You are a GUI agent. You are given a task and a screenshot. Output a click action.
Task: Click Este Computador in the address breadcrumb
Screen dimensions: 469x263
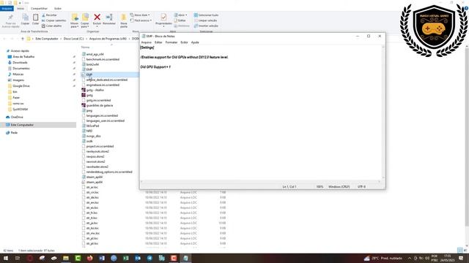[x=47, y=39]
